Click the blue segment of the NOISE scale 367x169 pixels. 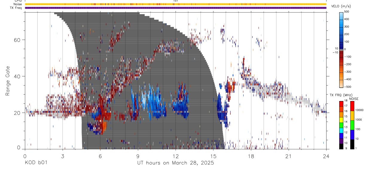(352, 135)
